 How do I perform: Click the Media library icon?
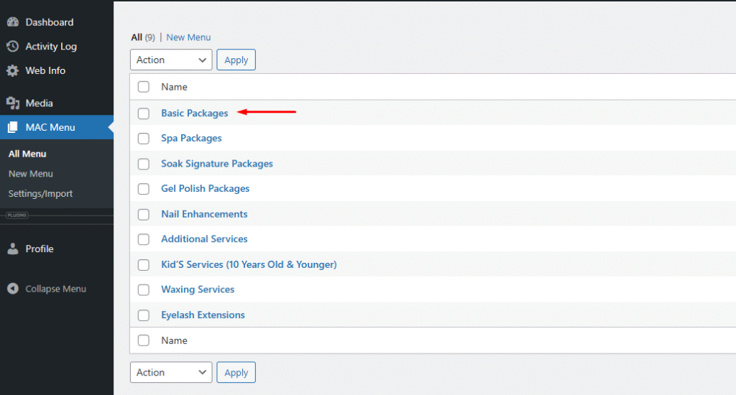pos(13,103)
